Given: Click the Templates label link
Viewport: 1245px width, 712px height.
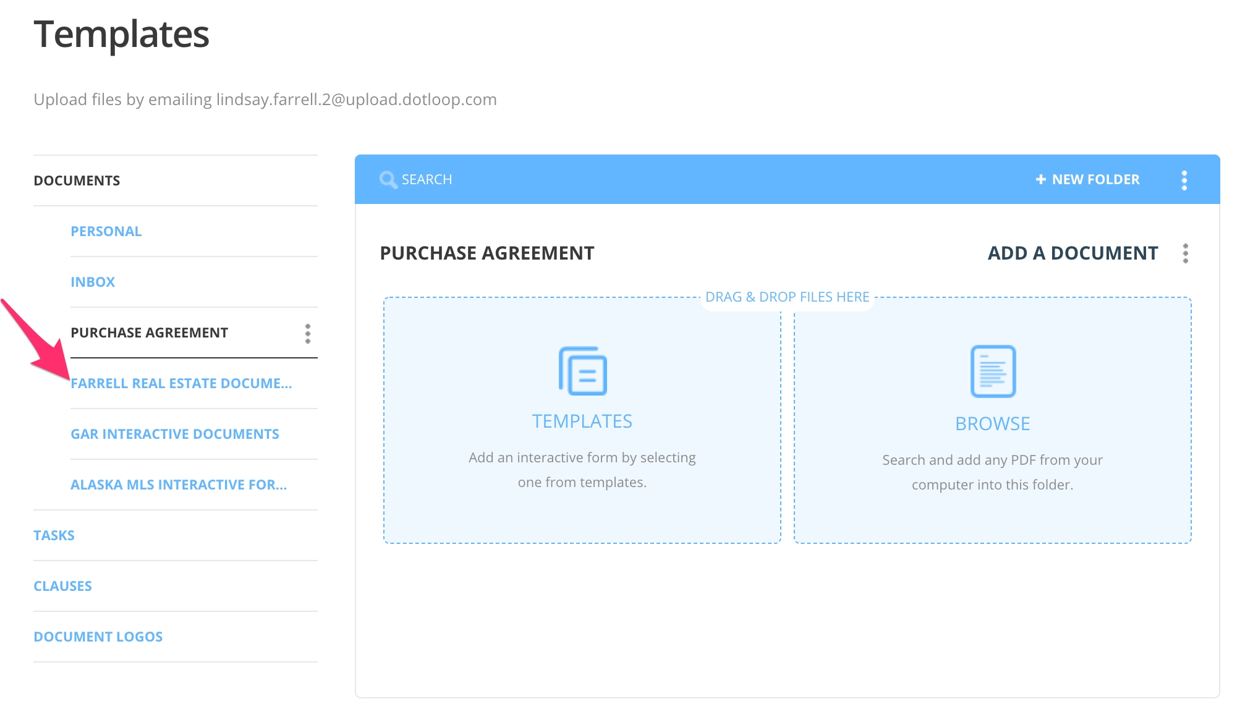Looking at the screenshot, I should tap(582, 422).
